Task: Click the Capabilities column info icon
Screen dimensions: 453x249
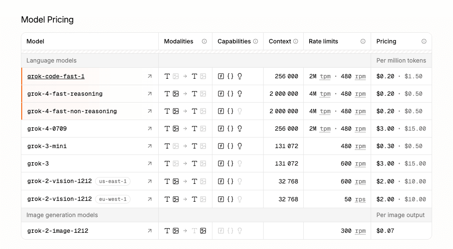Action: (256, 41)
